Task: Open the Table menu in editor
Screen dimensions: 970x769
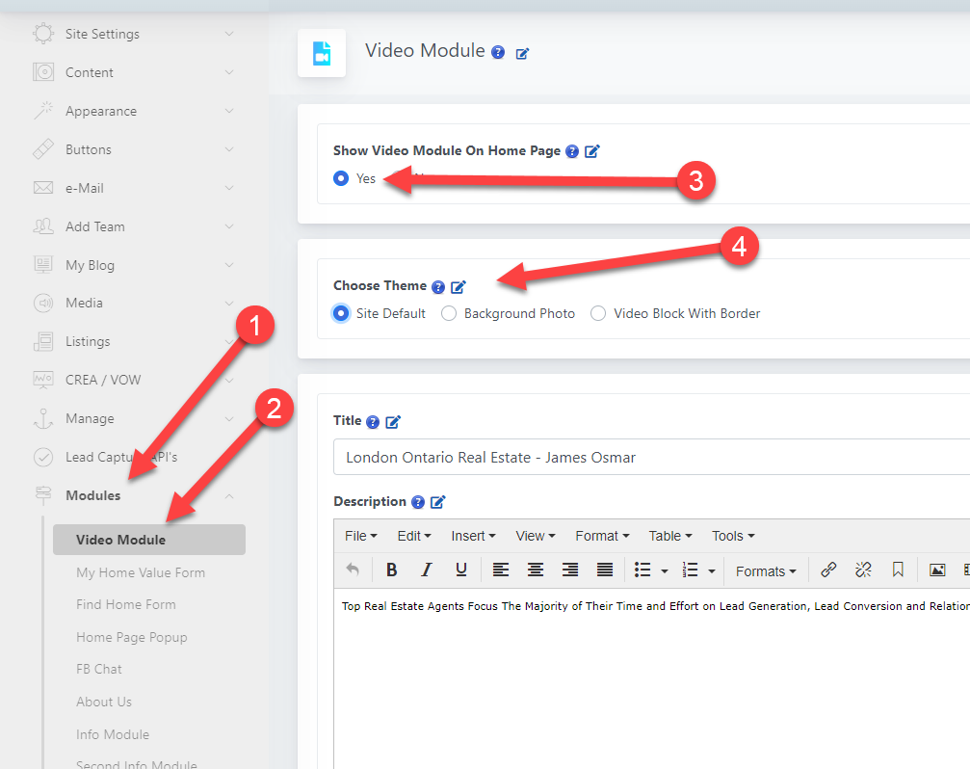Action: click(670, 536)
